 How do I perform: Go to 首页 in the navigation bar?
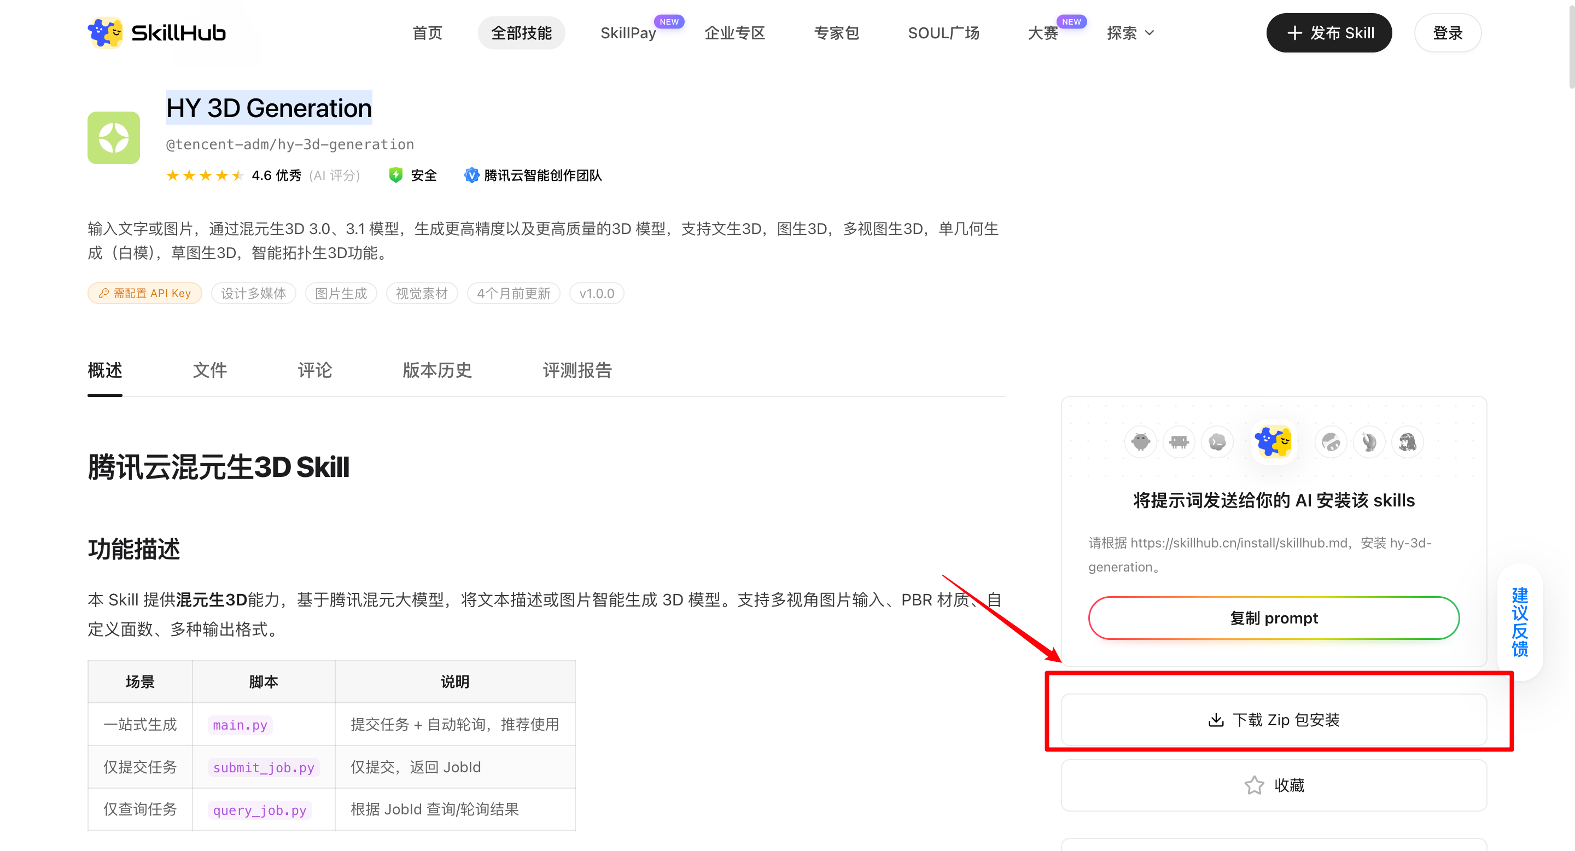coord(427,33)
